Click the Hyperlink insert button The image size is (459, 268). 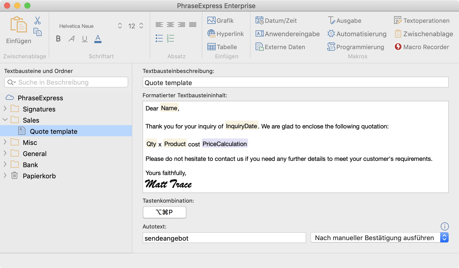click(x=225, y=34)
